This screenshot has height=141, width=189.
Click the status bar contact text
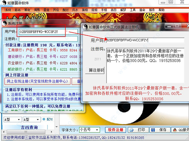click(74, 138)
